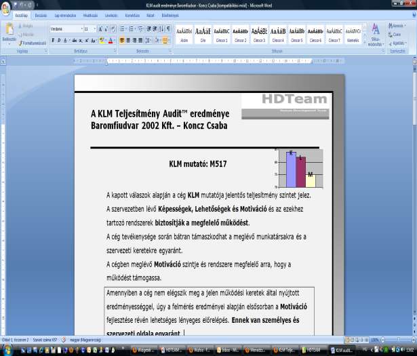Screen dimensions: 417x356
Task: Apply the Címsor 4 style
Action: 278,35
